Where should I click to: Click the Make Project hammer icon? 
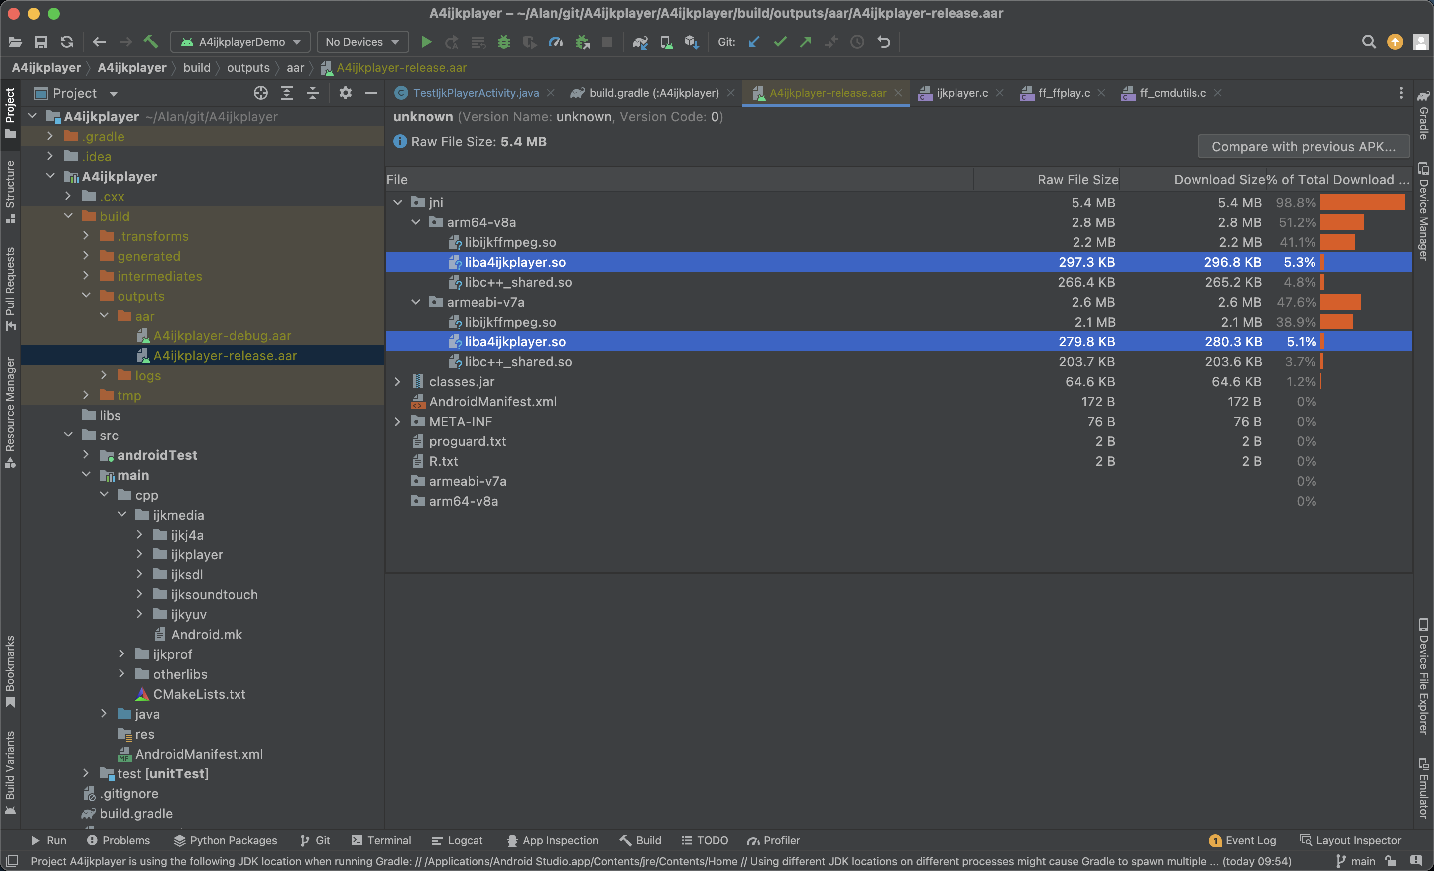(x=151, y=42)
